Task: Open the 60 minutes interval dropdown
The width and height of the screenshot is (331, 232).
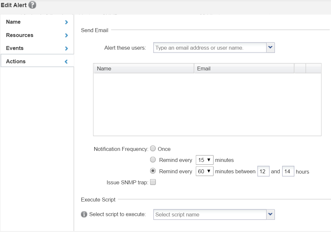Action: pyautogui.click(x=204, y=171)
